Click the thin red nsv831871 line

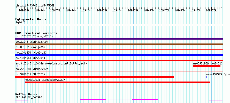(119, 50)
